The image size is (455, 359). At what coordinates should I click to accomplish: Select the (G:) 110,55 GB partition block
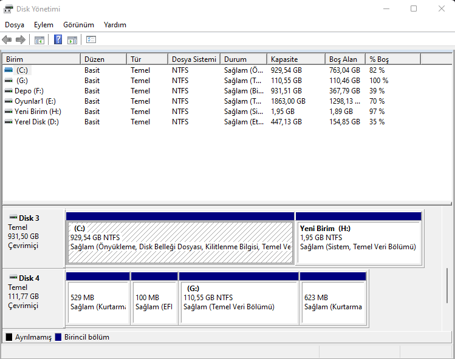(239, 298)
